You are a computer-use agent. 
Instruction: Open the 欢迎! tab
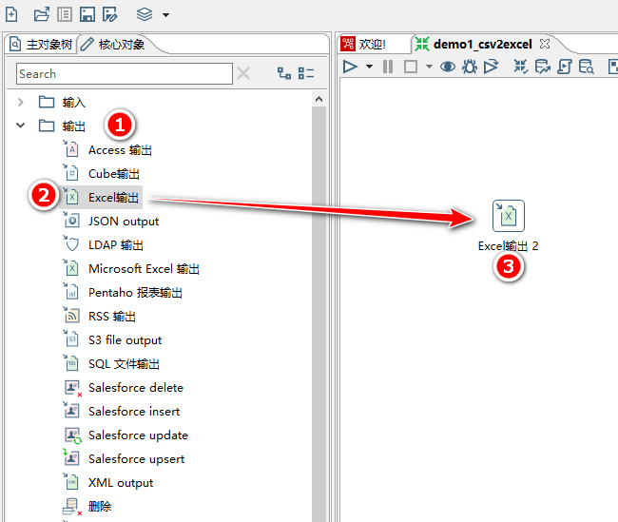click(x=364, y=44)
